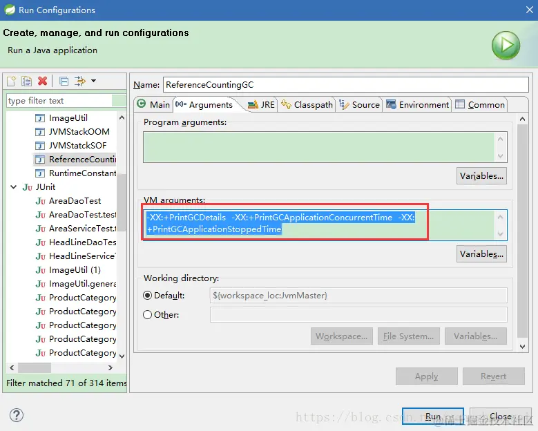Click the tree horizontal scrollbar thumb
The height and width of the screenshot is (431, 538).
tap(35, 368)
